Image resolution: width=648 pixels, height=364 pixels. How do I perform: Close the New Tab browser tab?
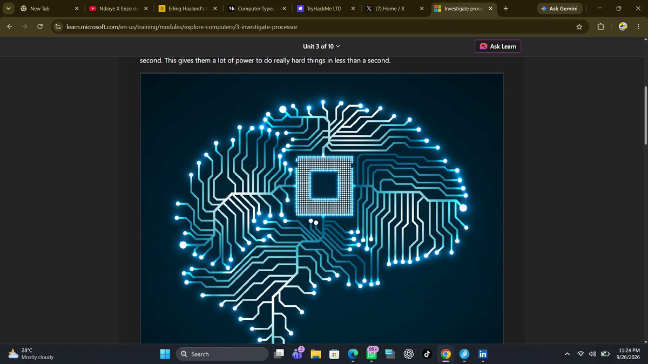(x=77, y=9)
